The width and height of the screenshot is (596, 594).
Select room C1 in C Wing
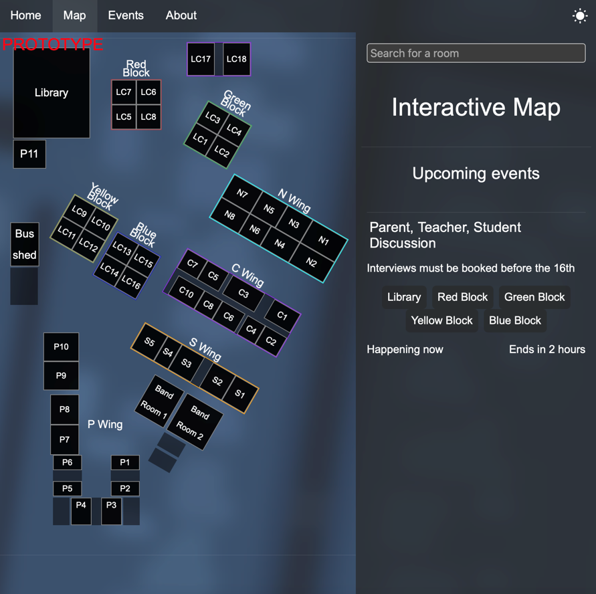282,316
